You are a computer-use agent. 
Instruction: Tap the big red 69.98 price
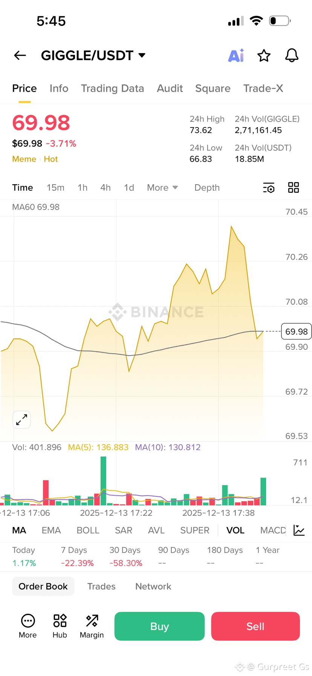point(41,123)
